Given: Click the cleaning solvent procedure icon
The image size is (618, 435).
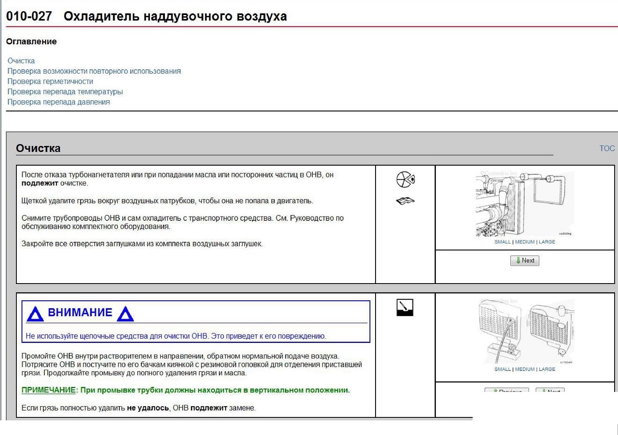Looking at the screenshot, I should [x=405, y=307].
